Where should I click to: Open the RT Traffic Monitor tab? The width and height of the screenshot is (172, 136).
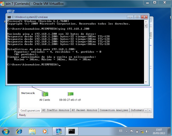tap(56, 110)
